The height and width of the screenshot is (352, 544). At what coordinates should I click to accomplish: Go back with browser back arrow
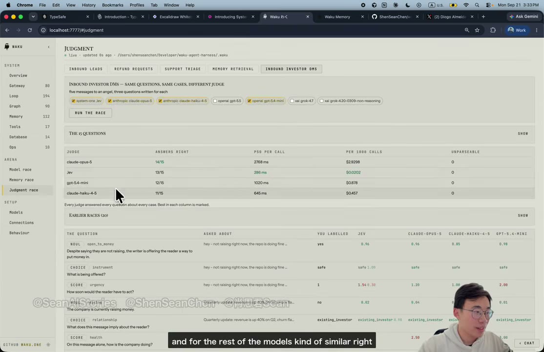(7, 30)
